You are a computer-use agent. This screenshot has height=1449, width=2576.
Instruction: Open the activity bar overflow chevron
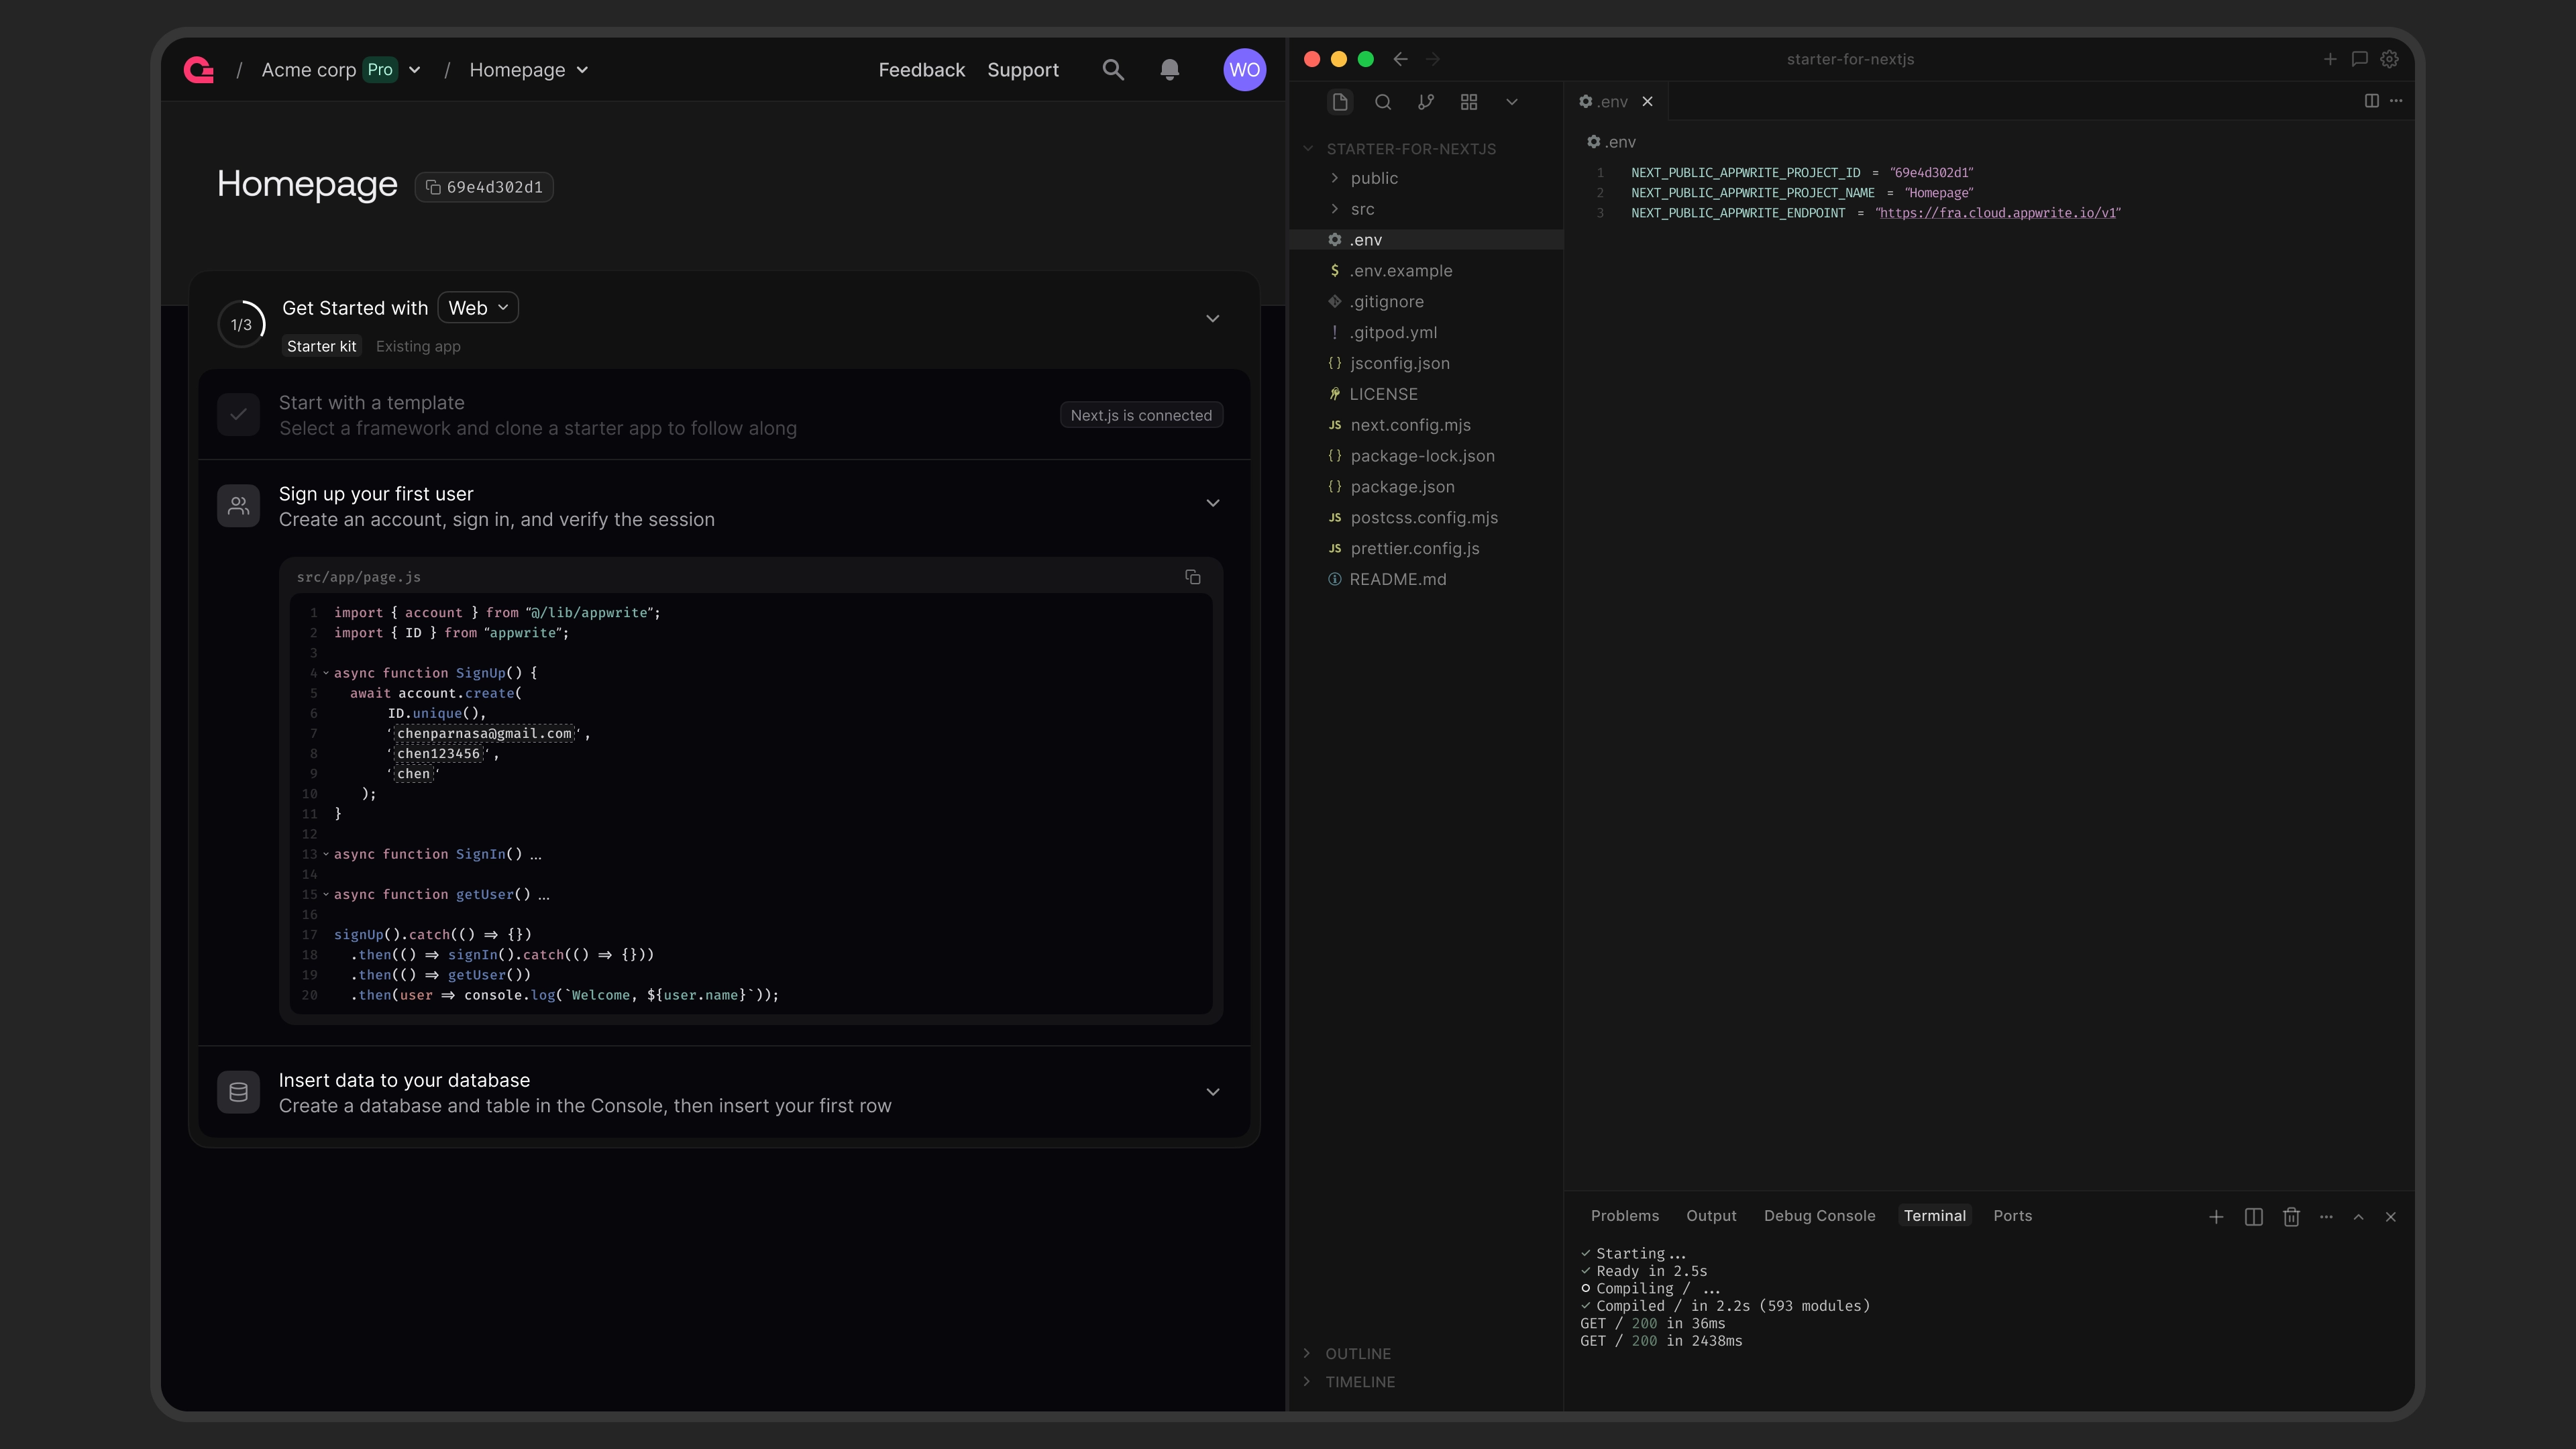[1512, 102]
